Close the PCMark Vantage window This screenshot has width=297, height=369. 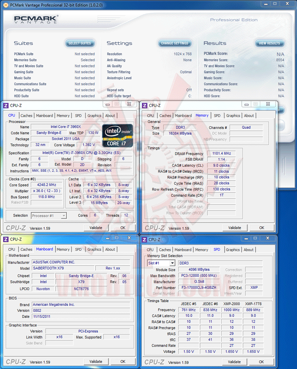point(287,4)
